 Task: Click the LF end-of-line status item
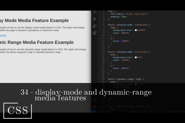click(x=157, y=112)
